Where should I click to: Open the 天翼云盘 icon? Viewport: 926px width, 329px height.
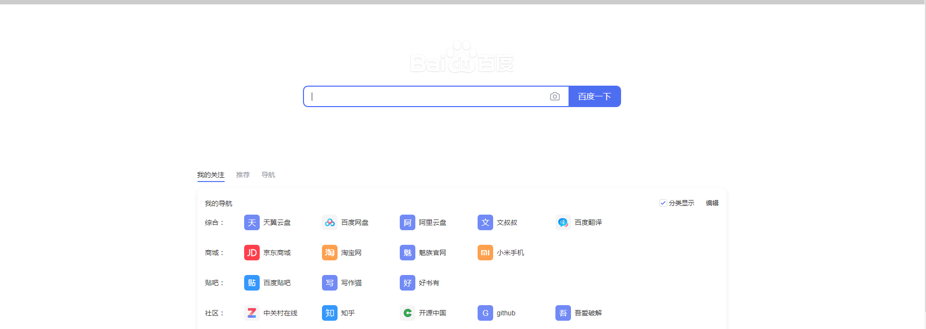(x=252, y=222)
